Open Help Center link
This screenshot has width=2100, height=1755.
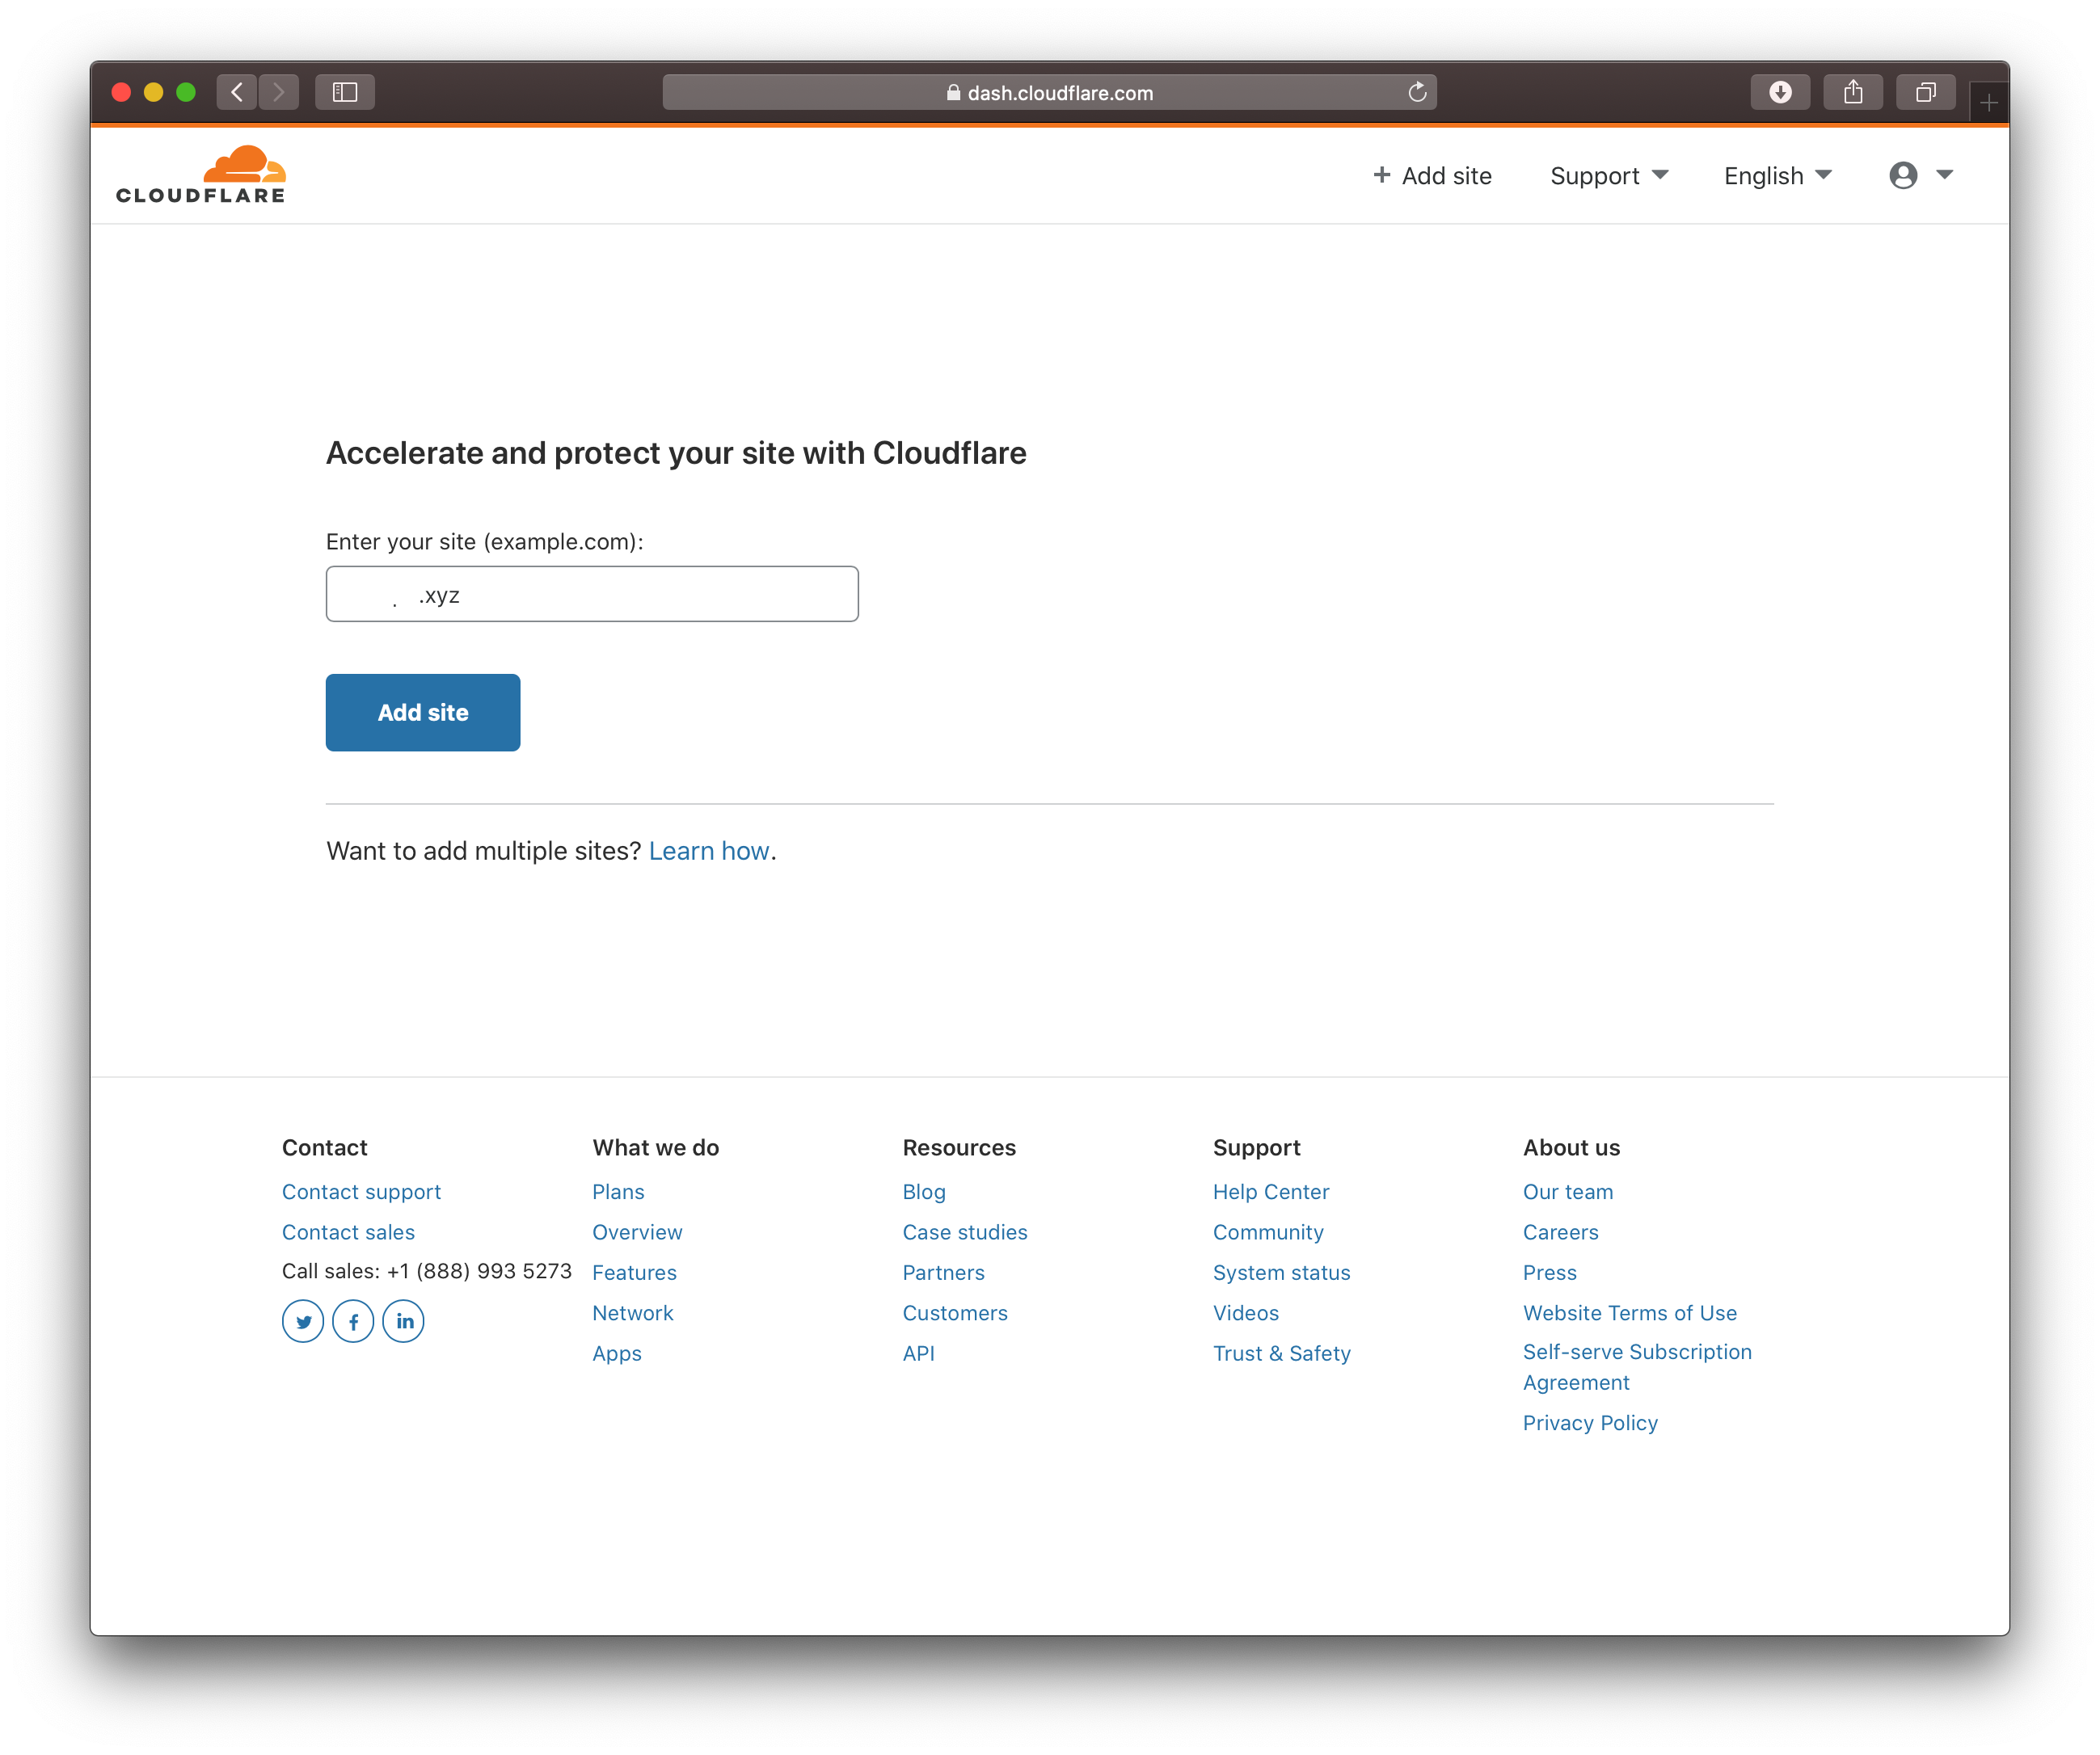[1271, 1191]
